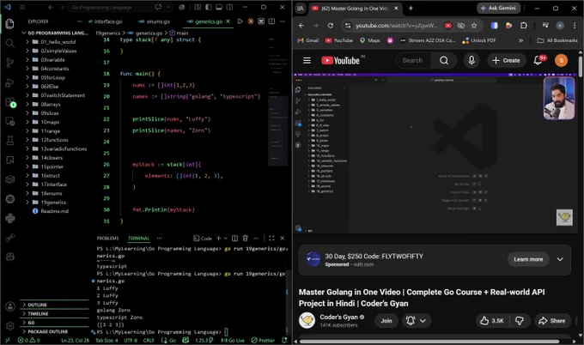584x345 pixels.
Task: Open the Manage gear in VS Code
Action: click(10, 326)
